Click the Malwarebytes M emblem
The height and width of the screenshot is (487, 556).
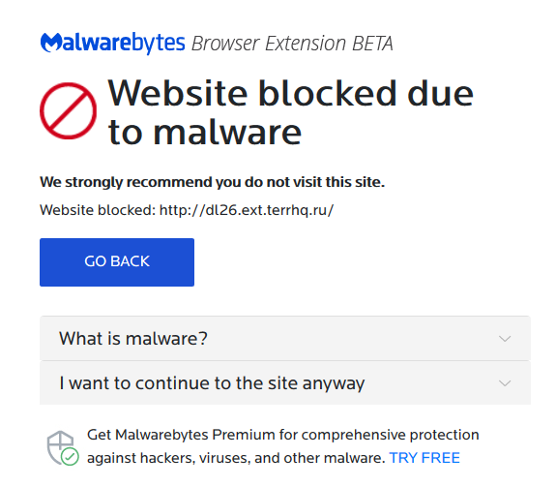tap(52, 43)
